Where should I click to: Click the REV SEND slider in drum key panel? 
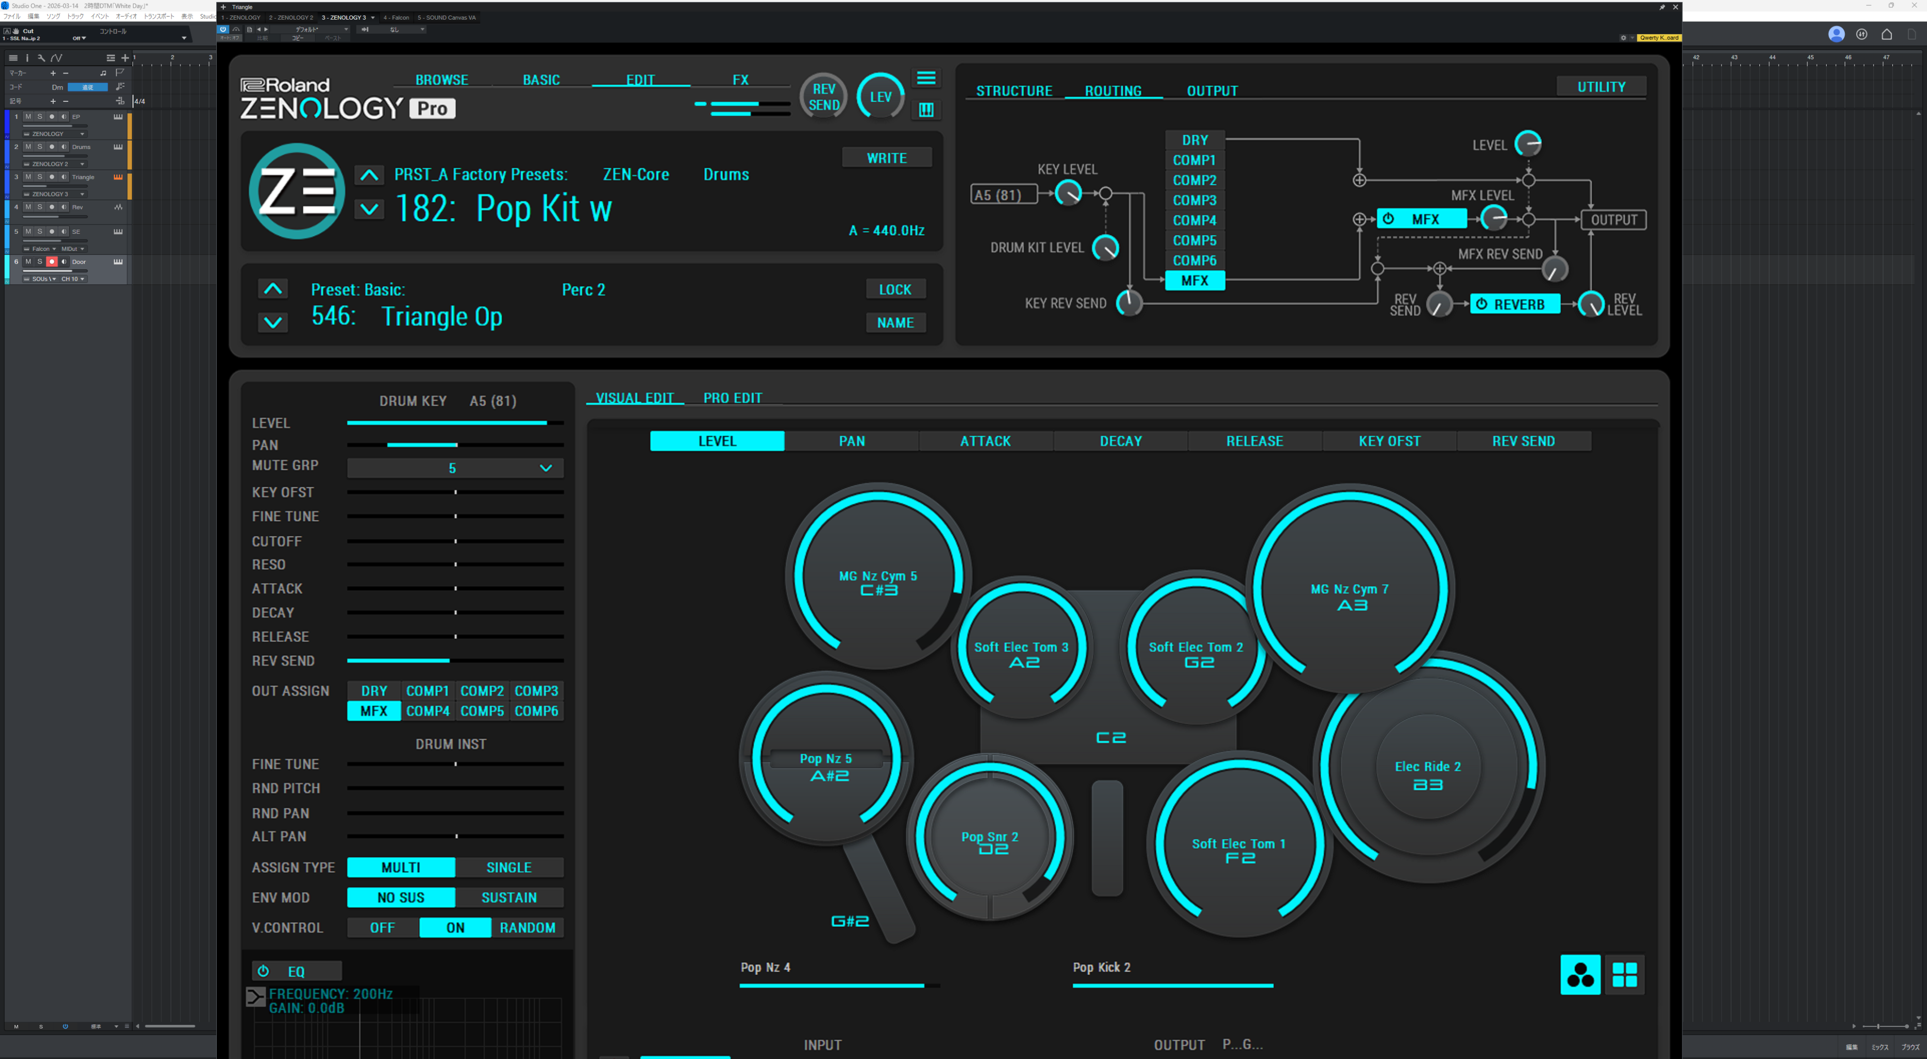tap(455, 660)
